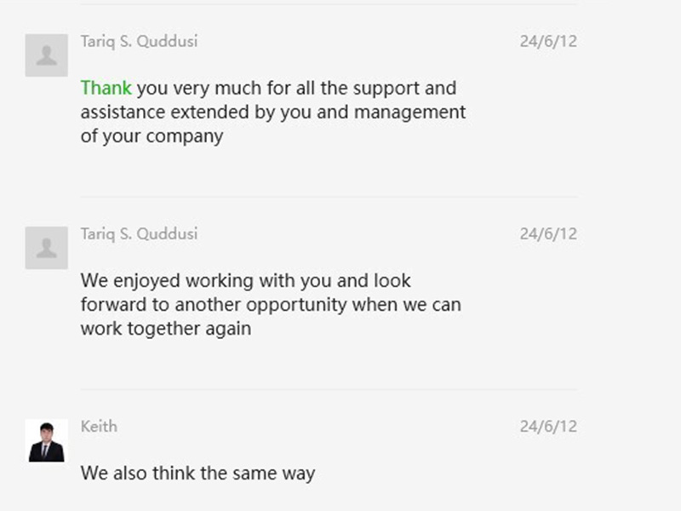The width and height of the screenshot is (681, 511).
Task: Click the line "forward to another opportunity when we can"
Action: (x=271, y=304)
